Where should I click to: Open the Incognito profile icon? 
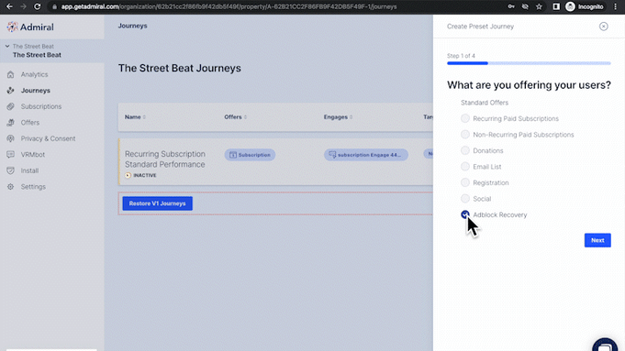(x=570, y=6)
